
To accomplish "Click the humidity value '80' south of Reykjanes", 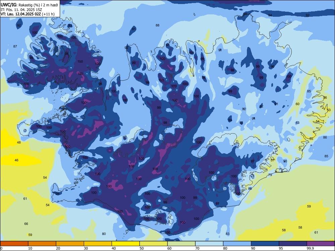I will click(x=104, y=234).
